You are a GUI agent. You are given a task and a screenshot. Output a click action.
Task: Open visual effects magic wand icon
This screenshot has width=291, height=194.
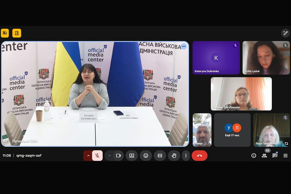point(285,33)
